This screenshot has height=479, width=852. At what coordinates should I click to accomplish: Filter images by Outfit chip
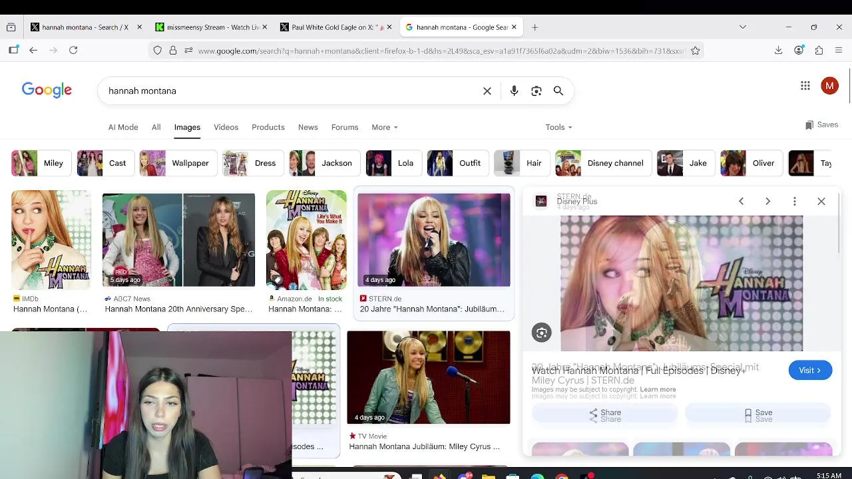pos(457,163)
